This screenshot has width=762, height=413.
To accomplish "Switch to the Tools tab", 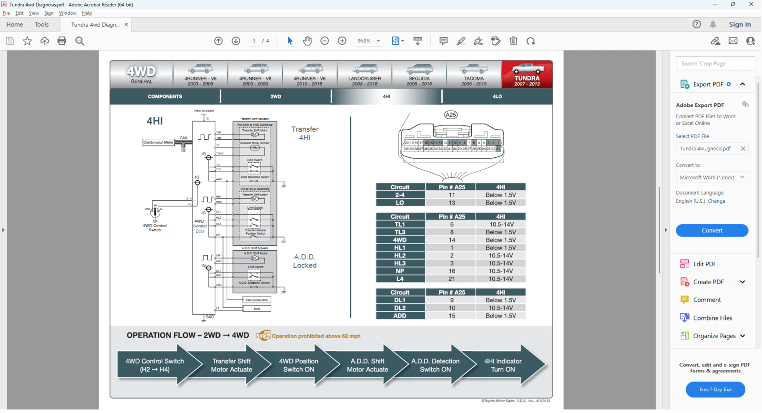I will click(x=41, y=24).
